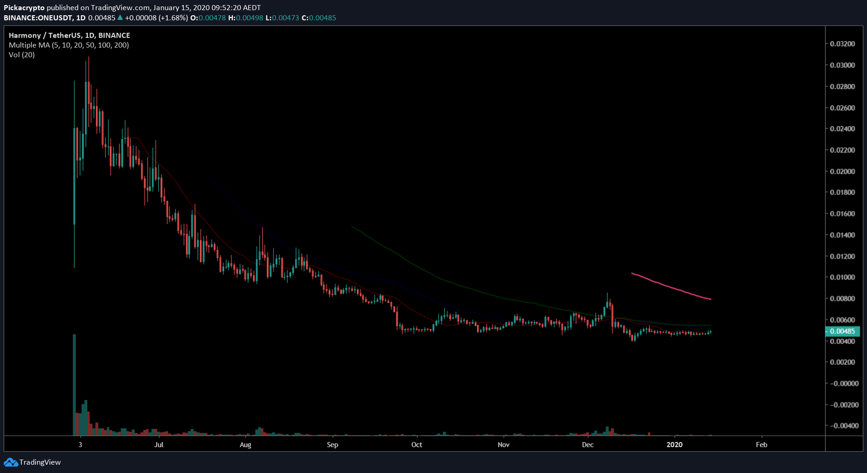The width and height of the screenshot is (867, 473).
Task: Click the L:0.00473 low value
Action: (282, 18)
